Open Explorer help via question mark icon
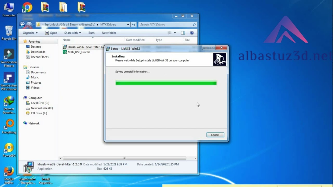 pyautogui.click(x=192, y=33)
